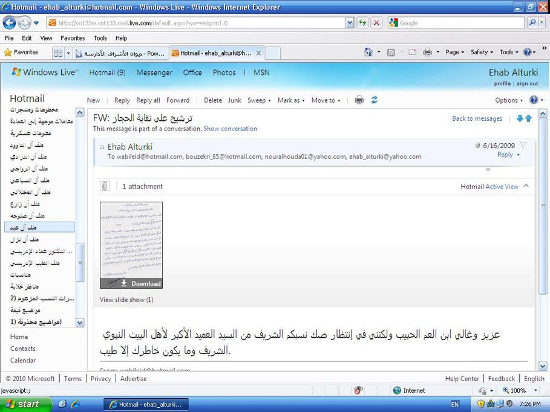This screenshot has width=550, height=412.
Task: Click the blue refresh arrows icon in mail toolbar
Action: point(374,100)
